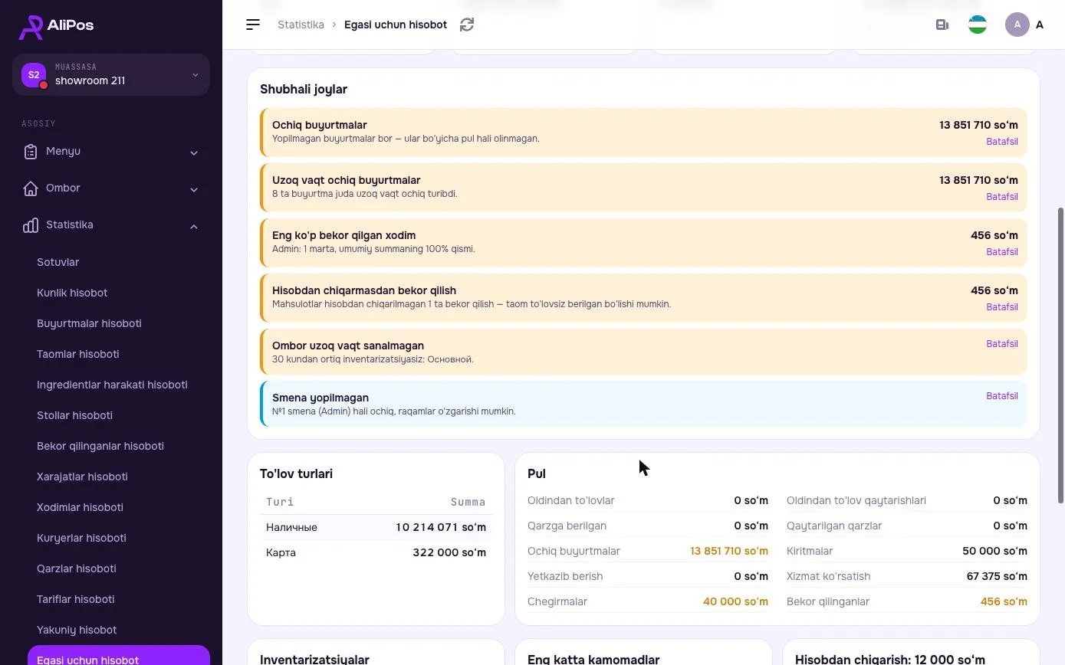Open user profile avatar A
Viewport: 1065px width, 665px height.
(x=1017, y=25)
